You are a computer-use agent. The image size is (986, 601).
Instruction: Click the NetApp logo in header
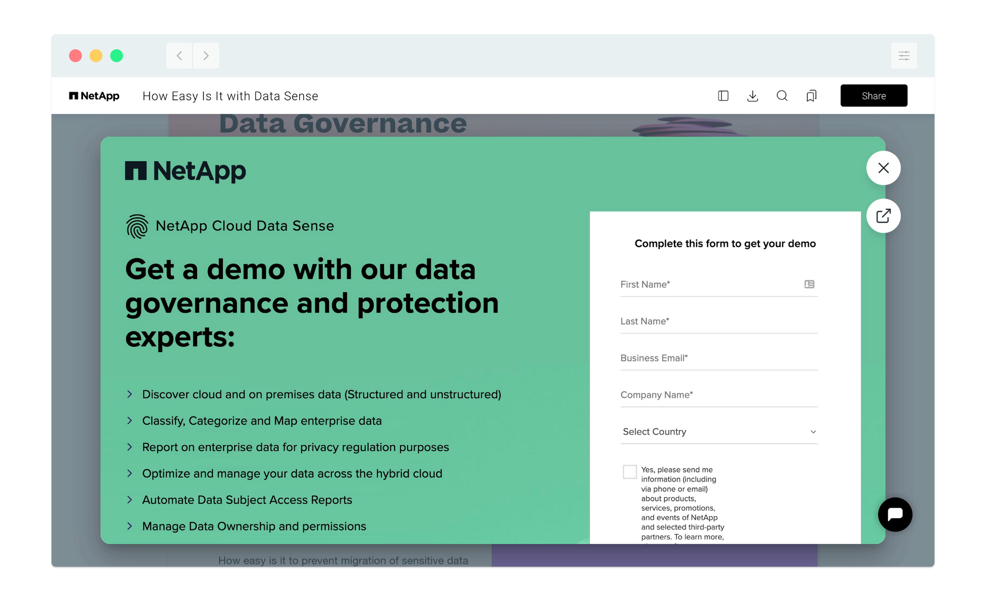[x=94, y=96]
